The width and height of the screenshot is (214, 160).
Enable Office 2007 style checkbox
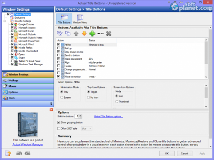[x=59, y=128]
